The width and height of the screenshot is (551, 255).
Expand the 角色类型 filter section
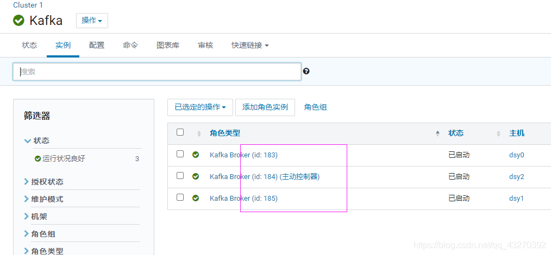tap(43, 251)
